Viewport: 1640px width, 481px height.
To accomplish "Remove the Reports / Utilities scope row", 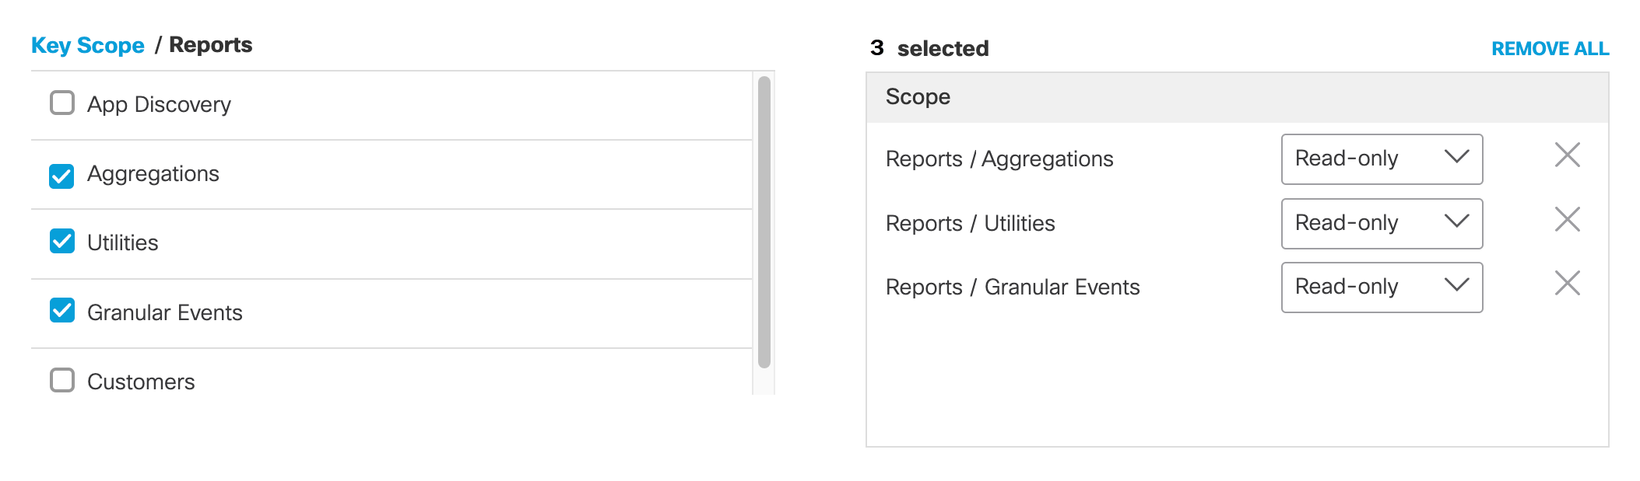I will click(1567, 220).
